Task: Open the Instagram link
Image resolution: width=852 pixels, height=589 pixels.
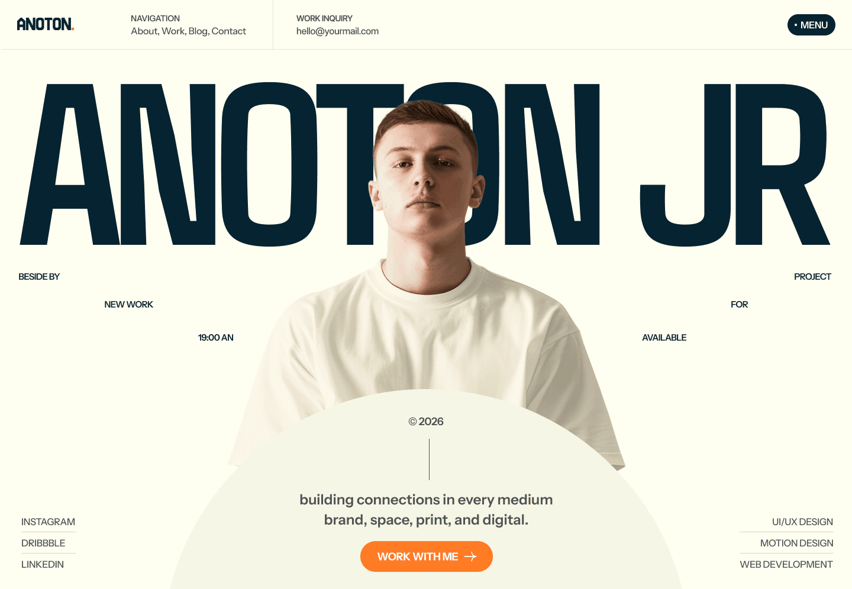Action: coord(48,522)
